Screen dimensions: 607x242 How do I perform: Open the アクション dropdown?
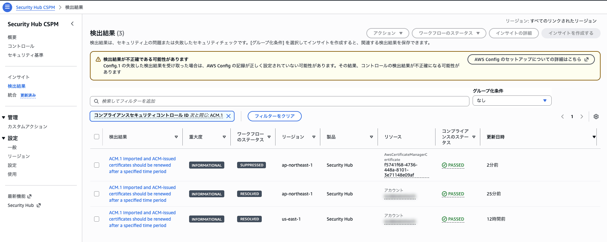pyautogui.click(x=388, y=33)
